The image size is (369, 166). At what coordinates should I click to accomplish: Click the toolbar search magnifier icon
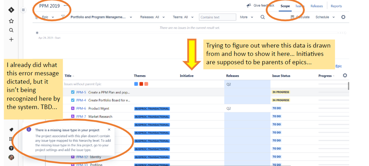pos(263,17)
